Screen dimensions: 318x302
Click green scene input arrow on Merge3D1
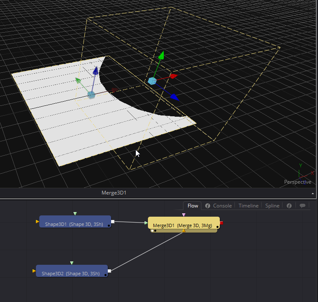(x=146, y=223)
